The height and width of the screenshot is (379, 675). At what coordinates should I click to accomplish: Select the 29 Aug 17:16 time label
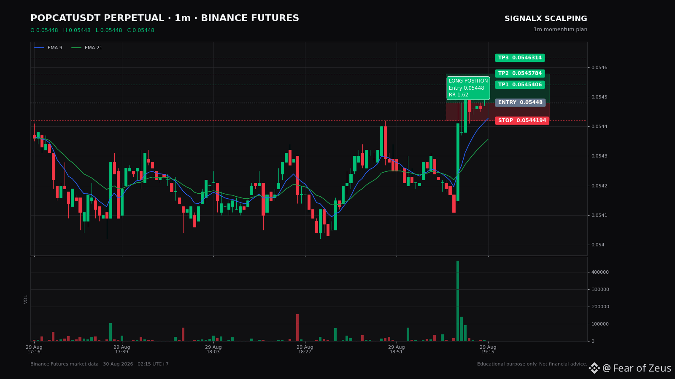coord(34,350)
